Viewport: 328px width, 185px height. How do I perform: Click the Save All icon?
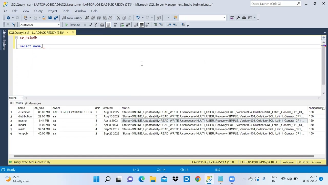56,18
